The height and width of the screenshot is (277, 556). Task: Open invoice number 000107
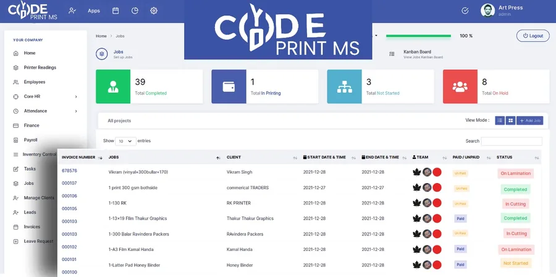(x=69, y=184)
